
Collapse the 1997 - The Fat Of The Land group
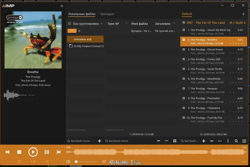(x=245, y=23)
